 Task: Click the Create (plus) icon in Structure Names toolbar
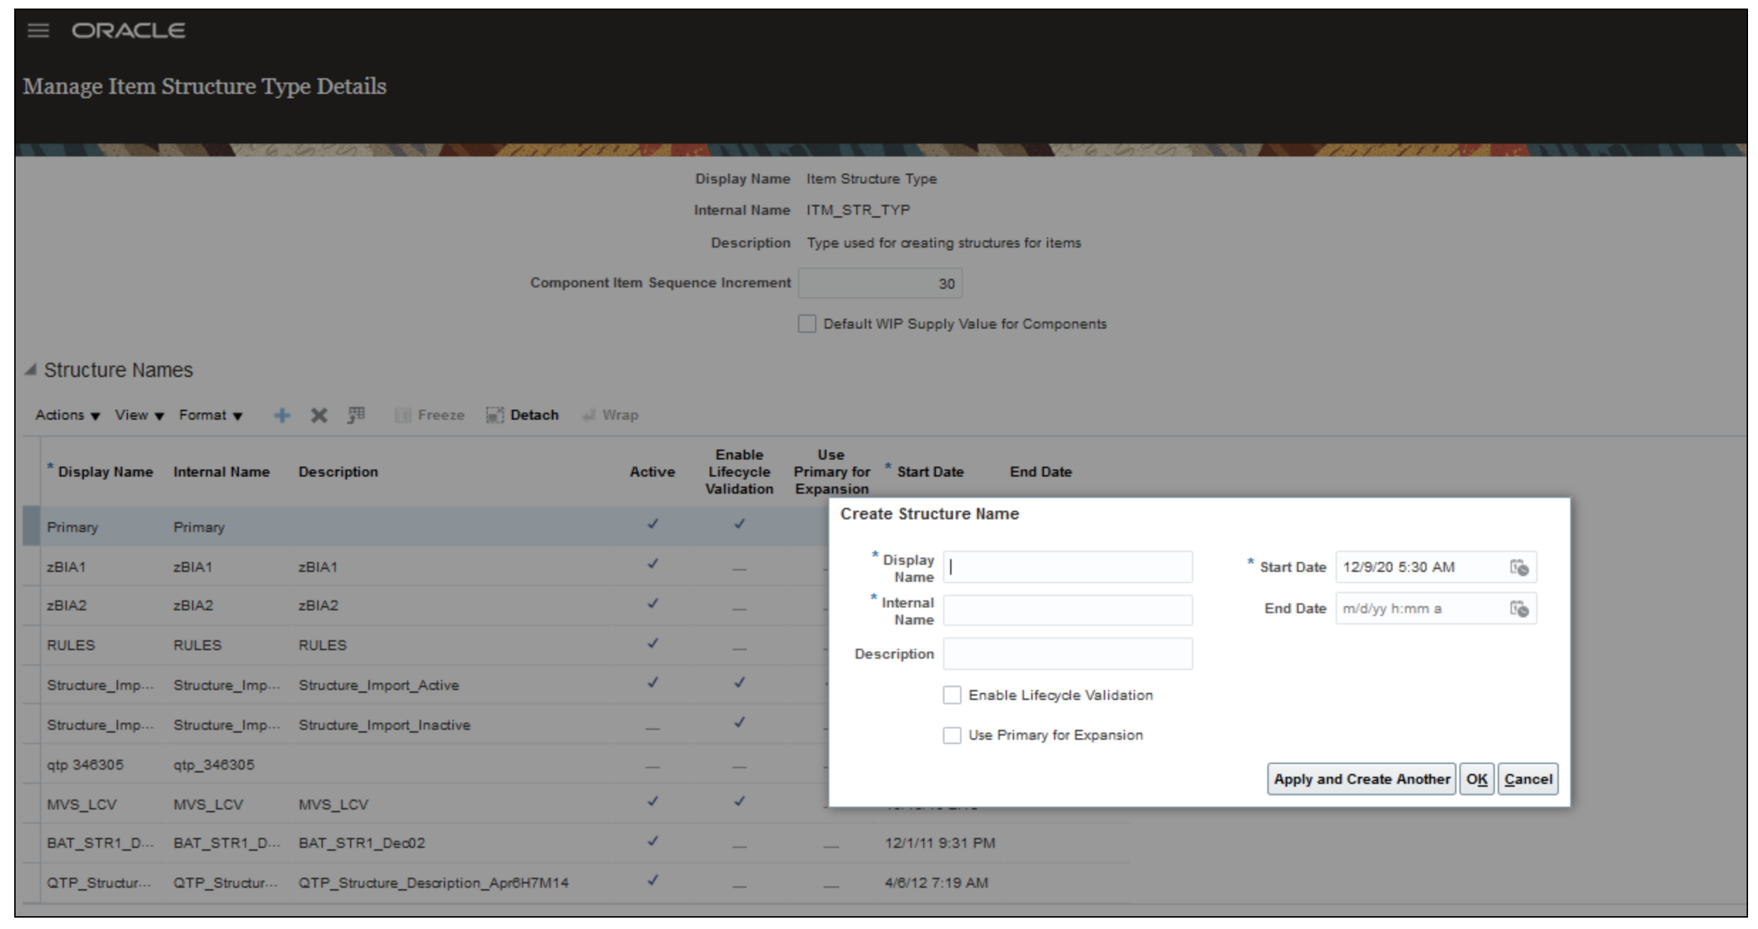(282, 415)
